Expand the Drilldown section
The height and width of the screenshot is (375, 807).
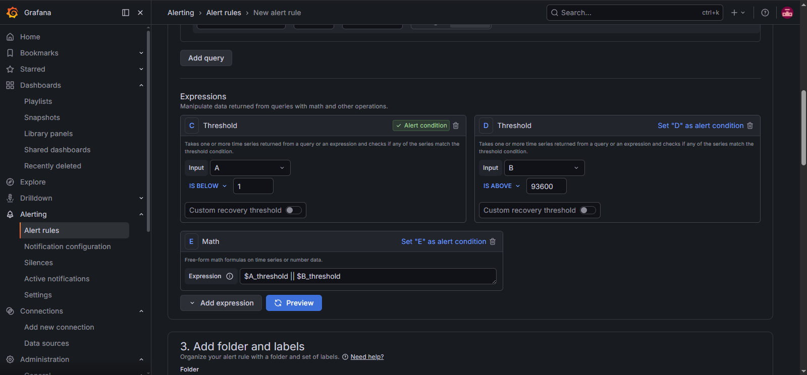(141, 198)
